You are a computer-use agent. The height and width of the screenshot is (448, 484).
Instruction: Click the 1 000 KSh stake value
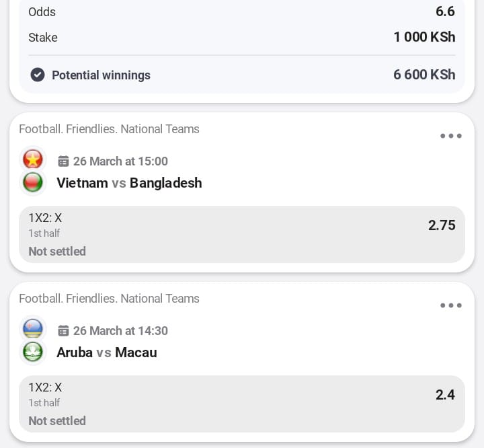coord(424,37)
